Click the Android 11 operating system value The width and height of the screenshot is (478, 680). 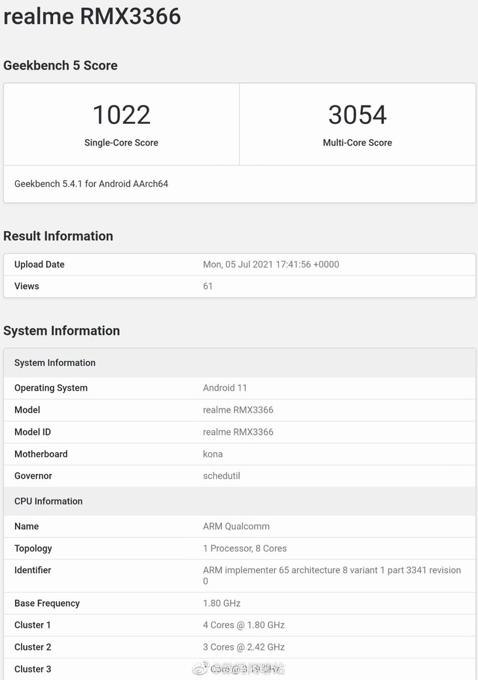tap(225, 388)
